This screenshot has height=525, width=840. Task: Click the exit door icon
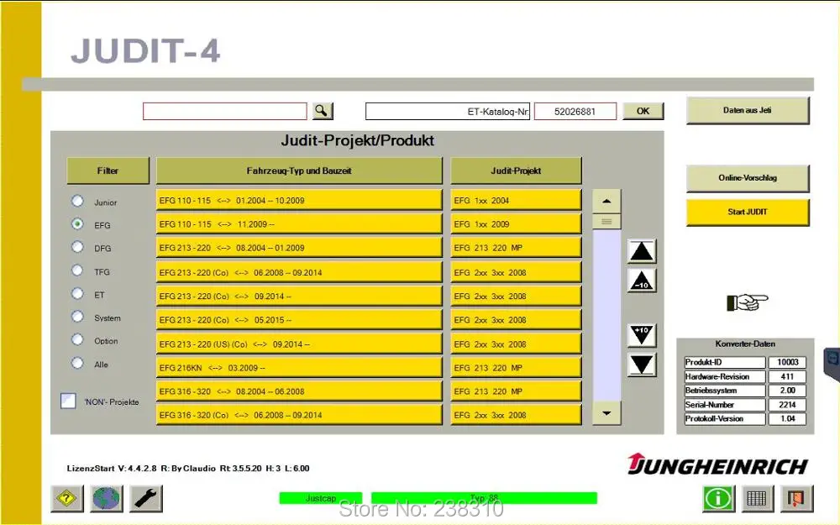coord(796,499)
